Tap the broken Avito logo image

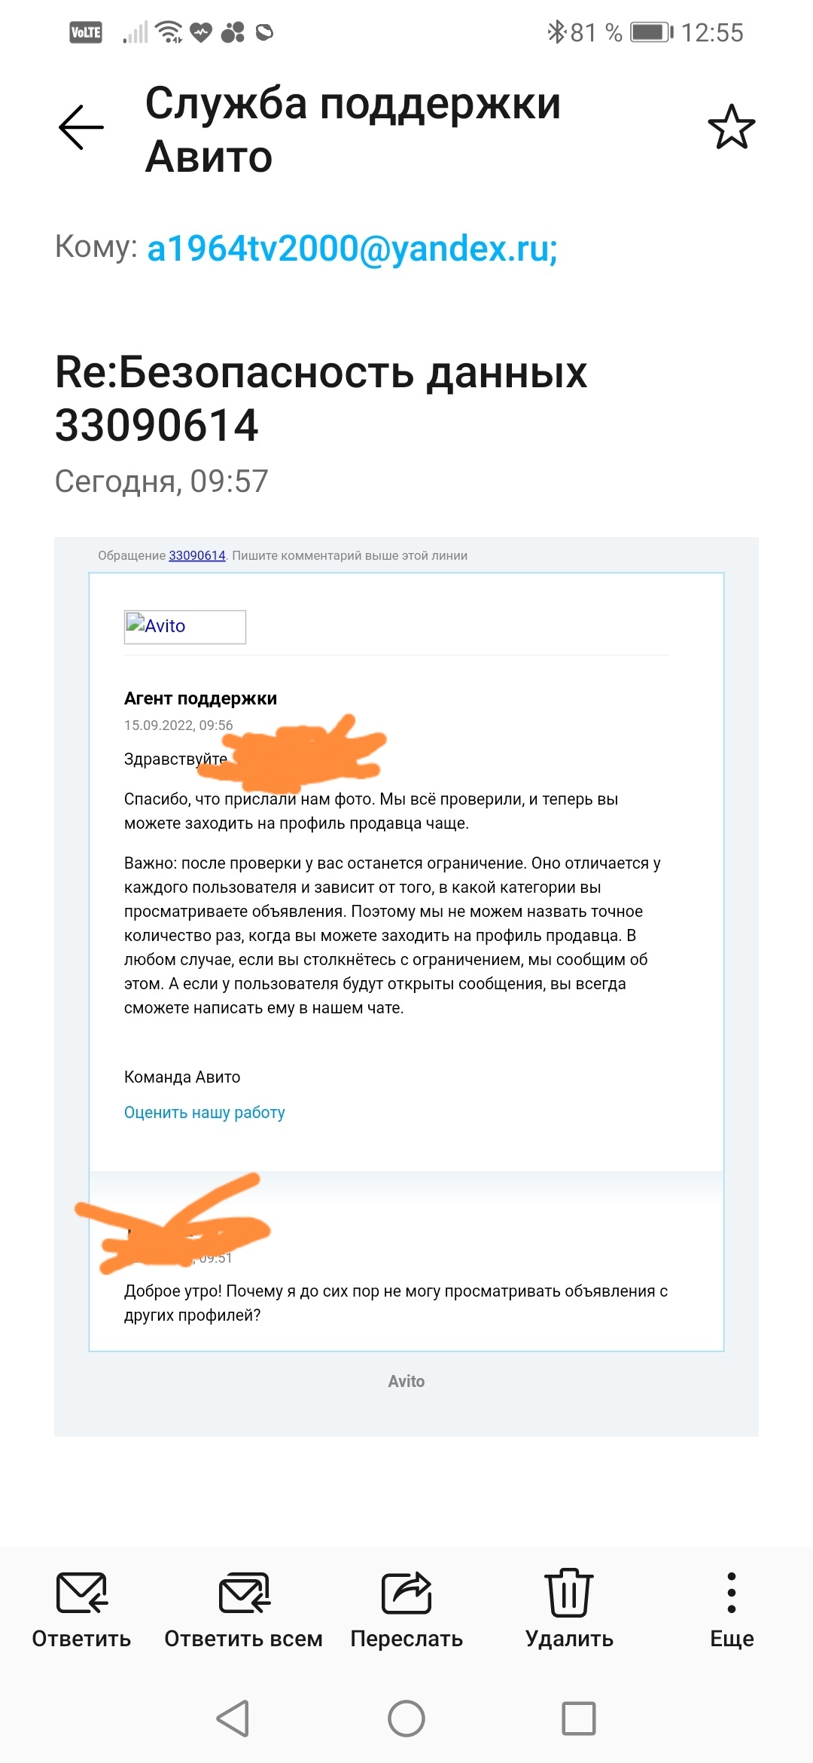point(184,627)
